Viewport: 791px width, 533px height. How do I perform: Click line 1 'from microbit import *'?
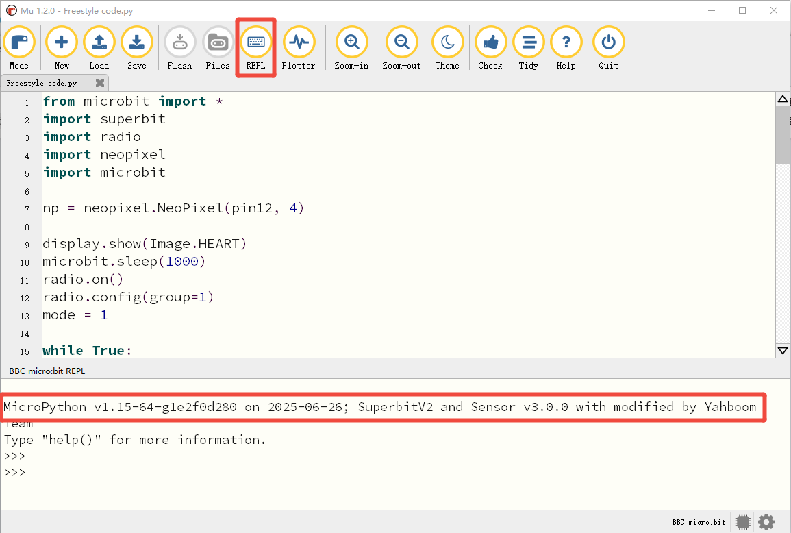pyautogui.click(x=133, y=101)
